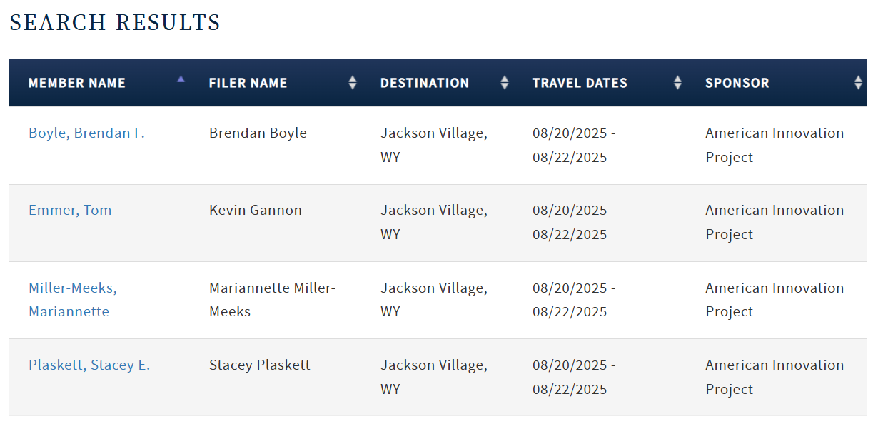Click Brendan Boyle filer name cell

(x=258, y=133)
